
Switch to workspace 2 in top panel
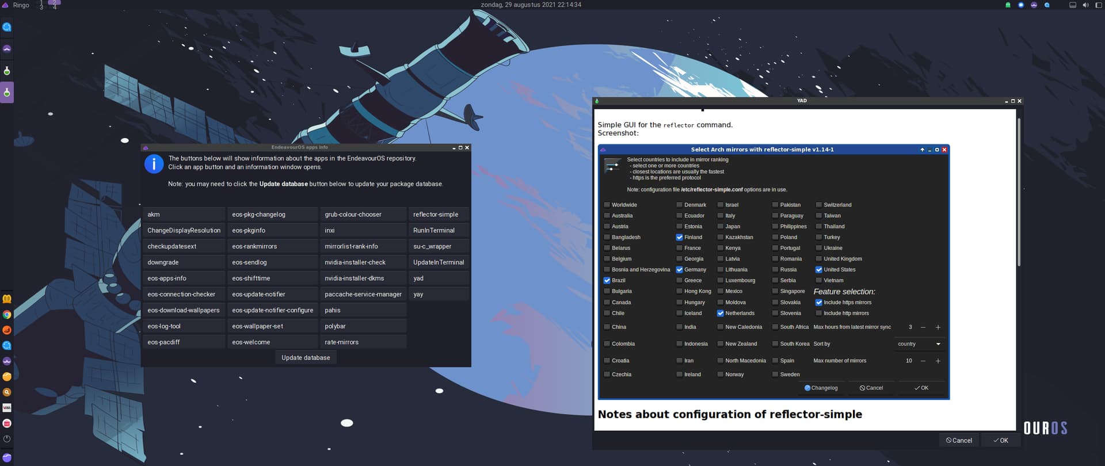[54, 3]
